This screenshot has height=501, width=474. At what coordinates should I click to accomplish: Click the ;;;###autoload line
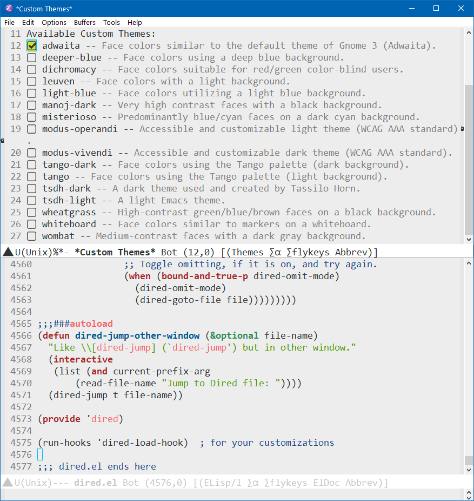coord(75,324)
